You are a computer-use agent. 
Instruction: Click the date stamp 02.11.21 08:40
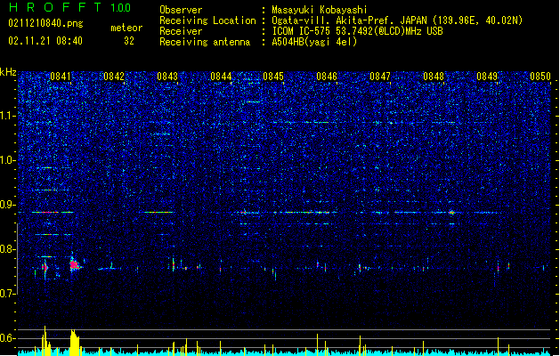coord(45,41)
